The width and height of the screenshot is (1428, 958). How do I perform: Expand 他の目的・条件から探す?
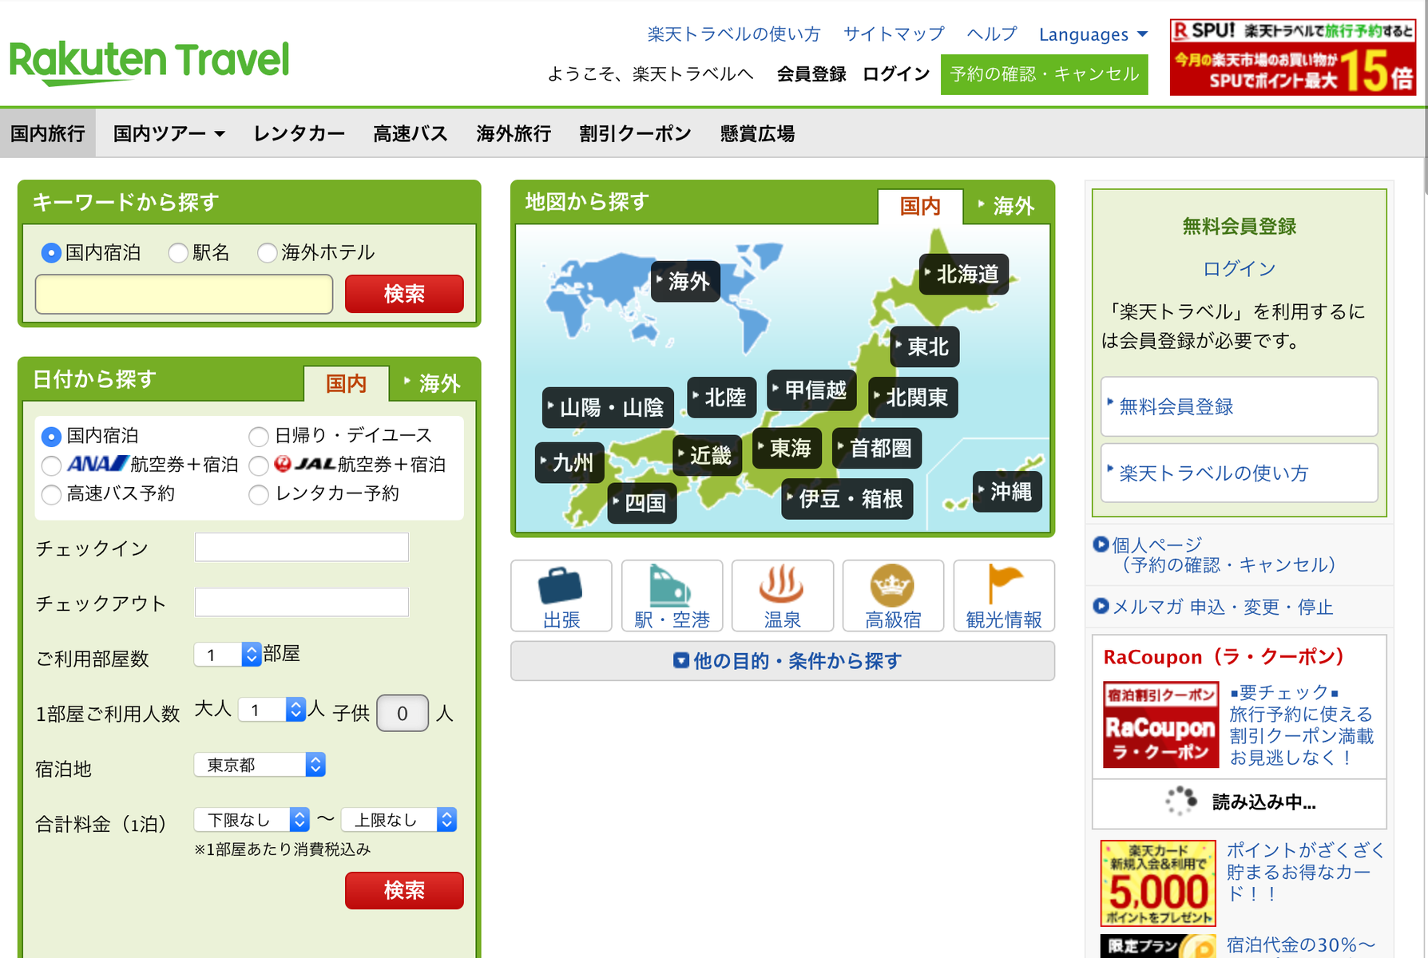pos(783,661)
